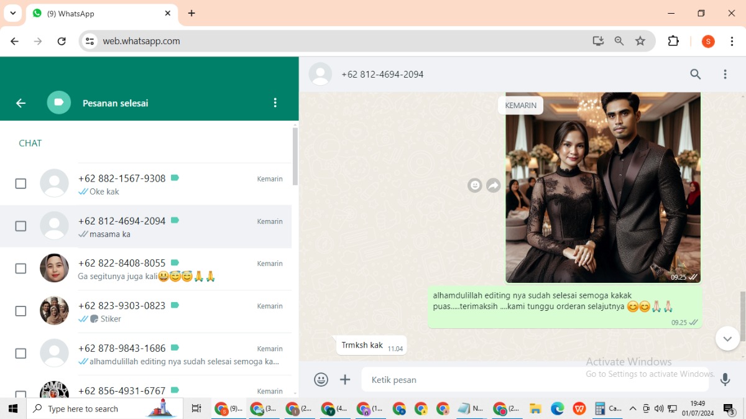Open the Pesanan selesai label menu (three dots)
Viewport: 746px width, 419px height.
point(275,103)
